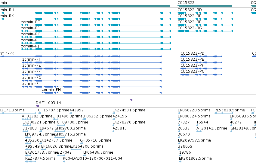Click the 443952 feature label
The height and width of the screenshot is (163, 256).
77,110
